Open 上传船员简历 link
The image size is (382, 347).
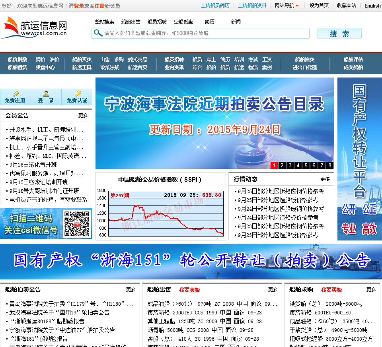coord(215,5)
